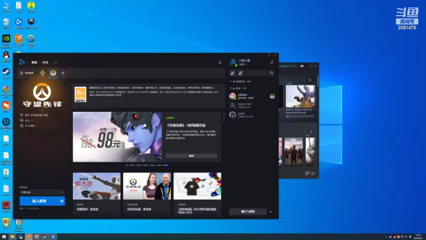Open the QQ penguin desktop icon
426x240 pixels.
click(6, 57)
